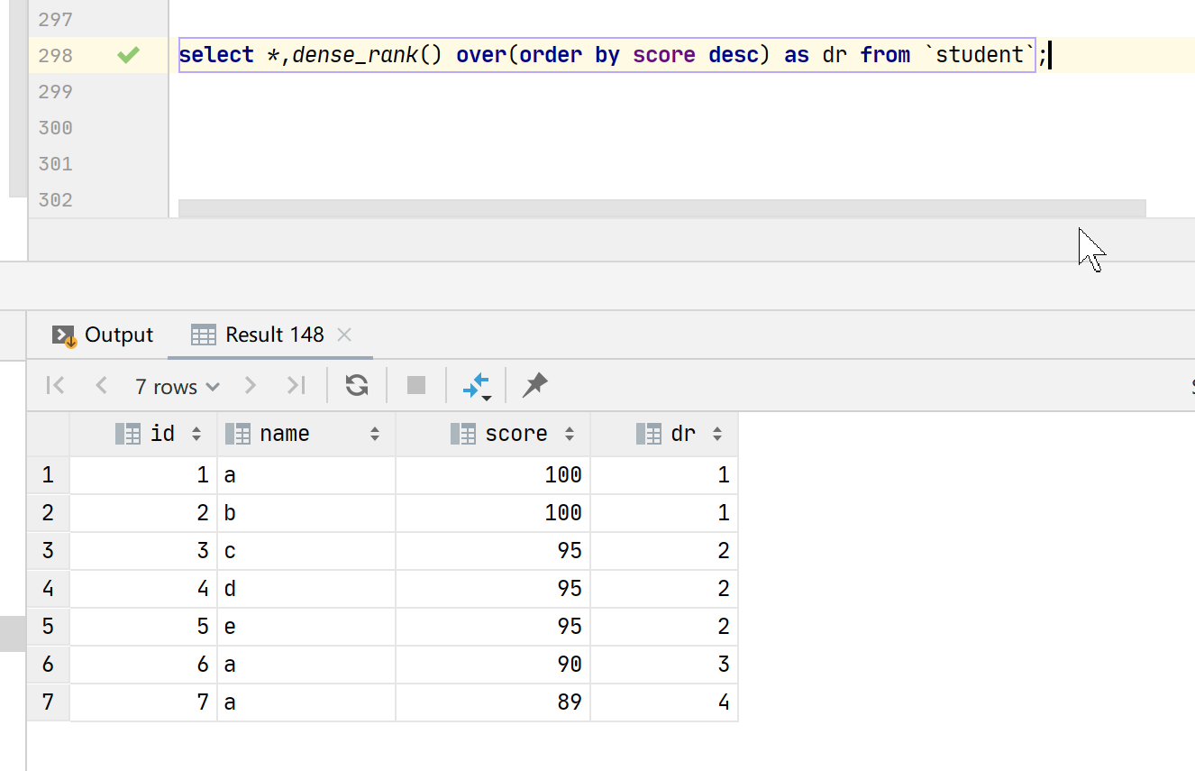
Task: Reload the query result data
Action: pos(357,386)
